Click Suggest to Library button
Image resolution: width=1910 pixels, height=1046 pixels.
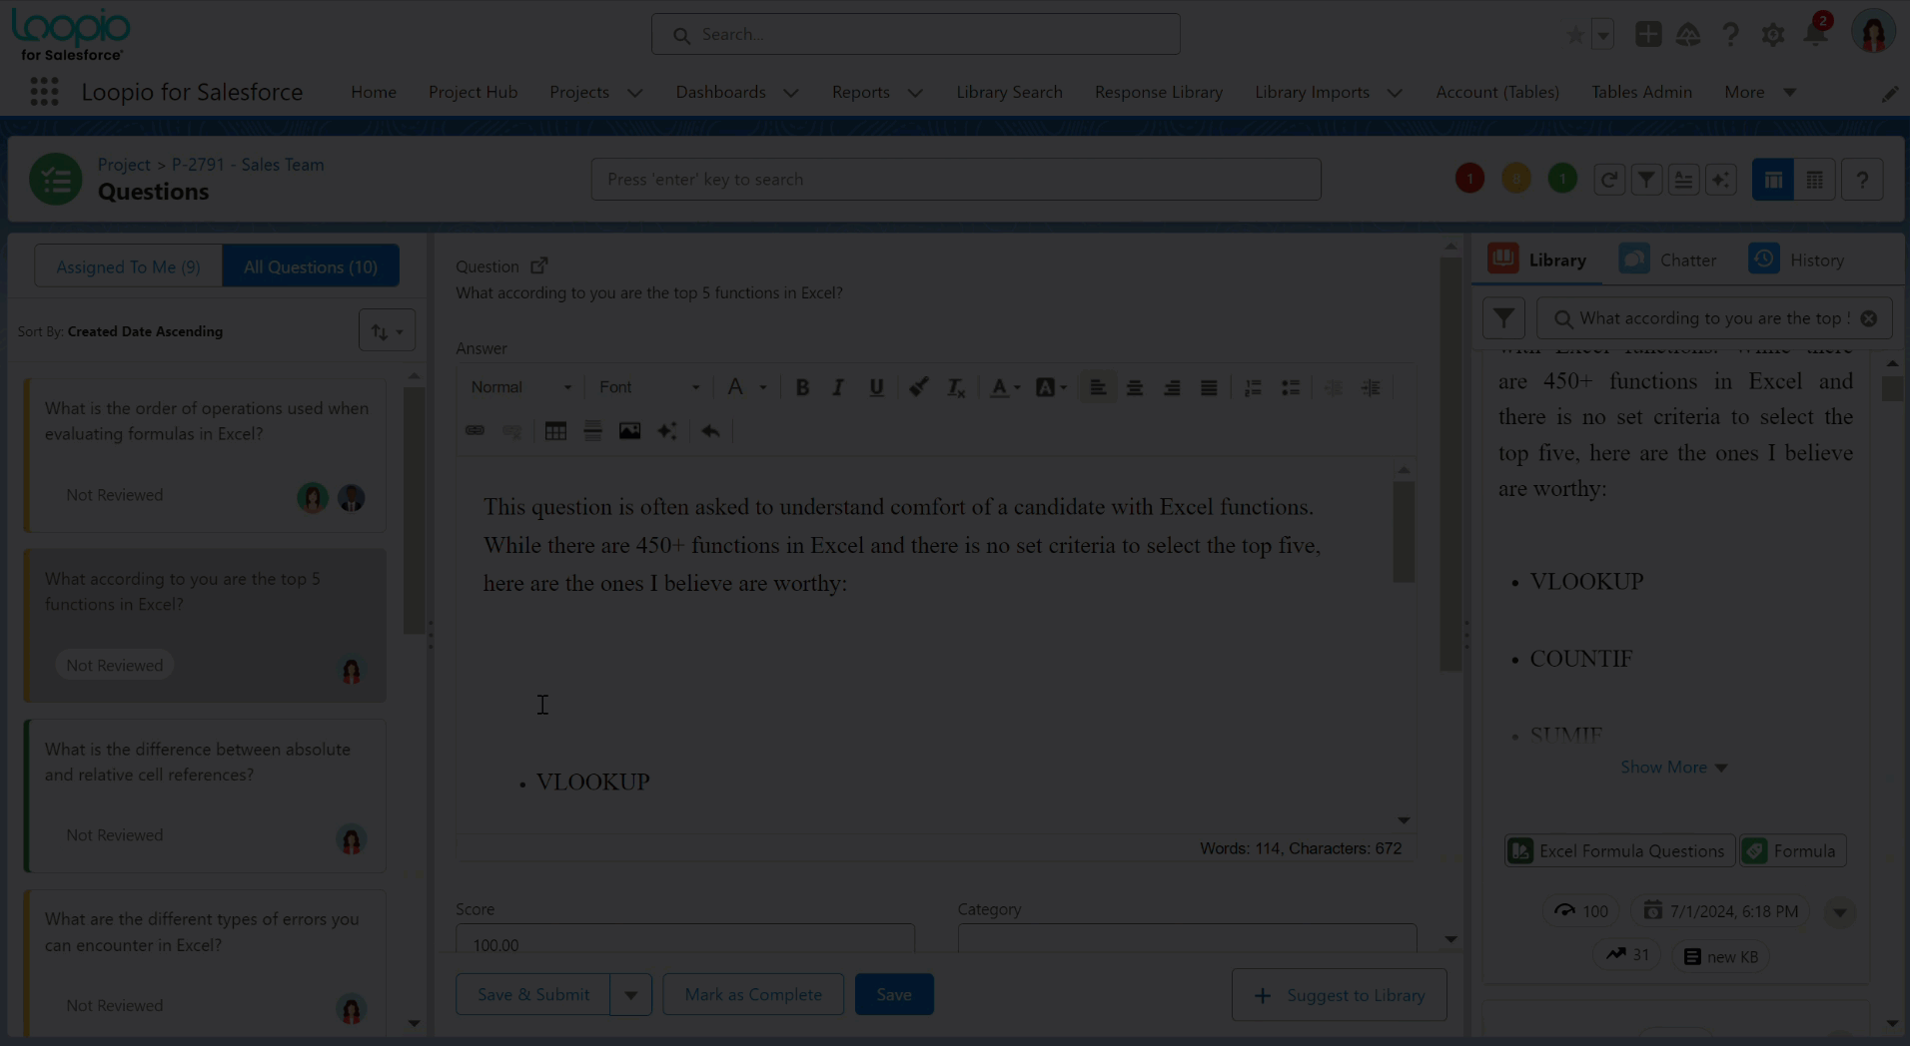(1339, 995)
